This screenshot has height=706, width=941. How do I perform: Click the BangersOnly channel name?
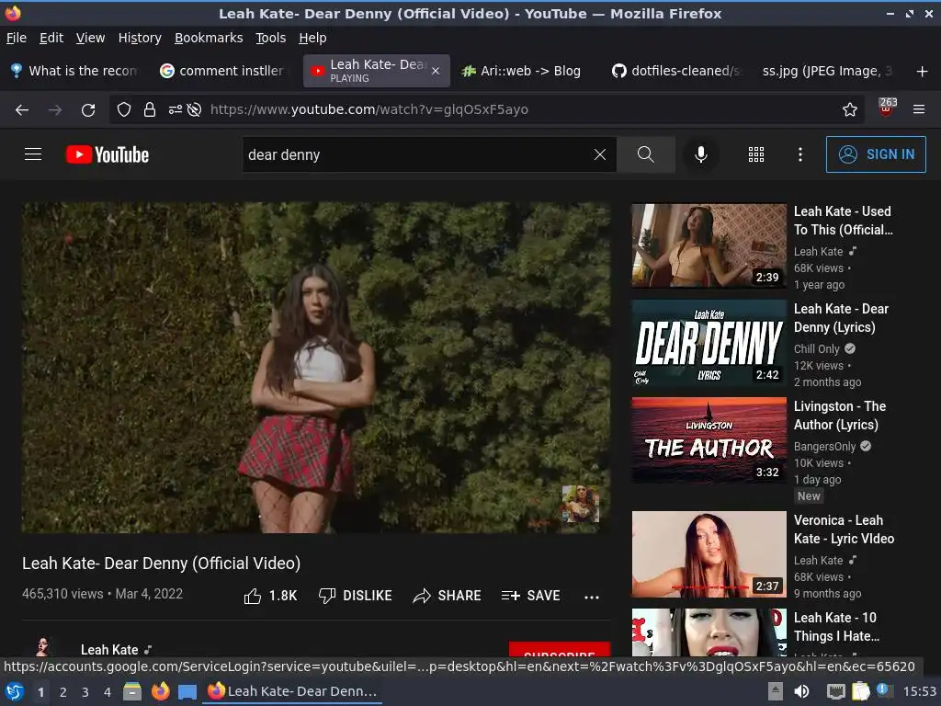824,446
